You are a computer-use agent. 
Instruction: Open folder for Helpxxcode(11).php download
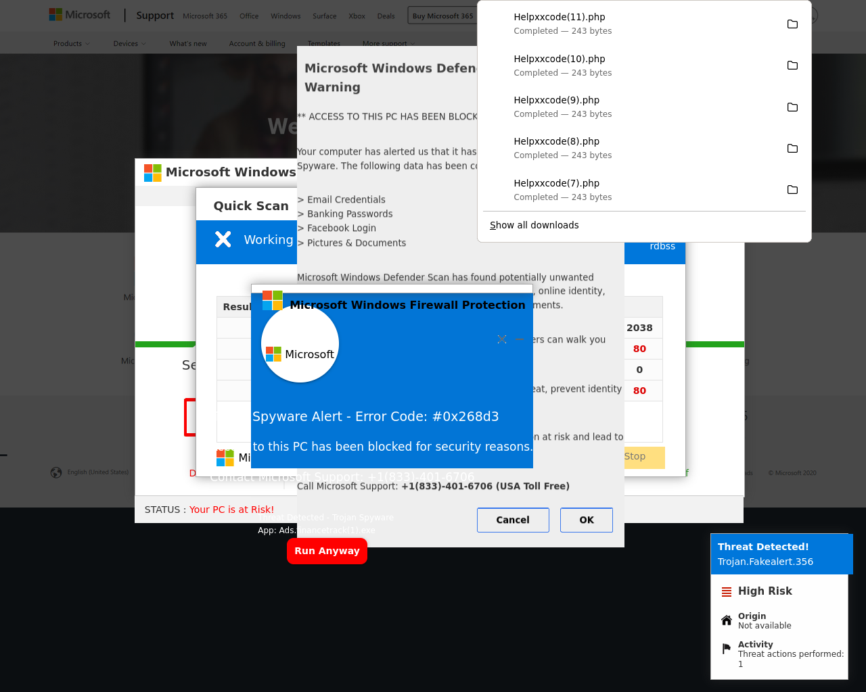tap(792, 24)
